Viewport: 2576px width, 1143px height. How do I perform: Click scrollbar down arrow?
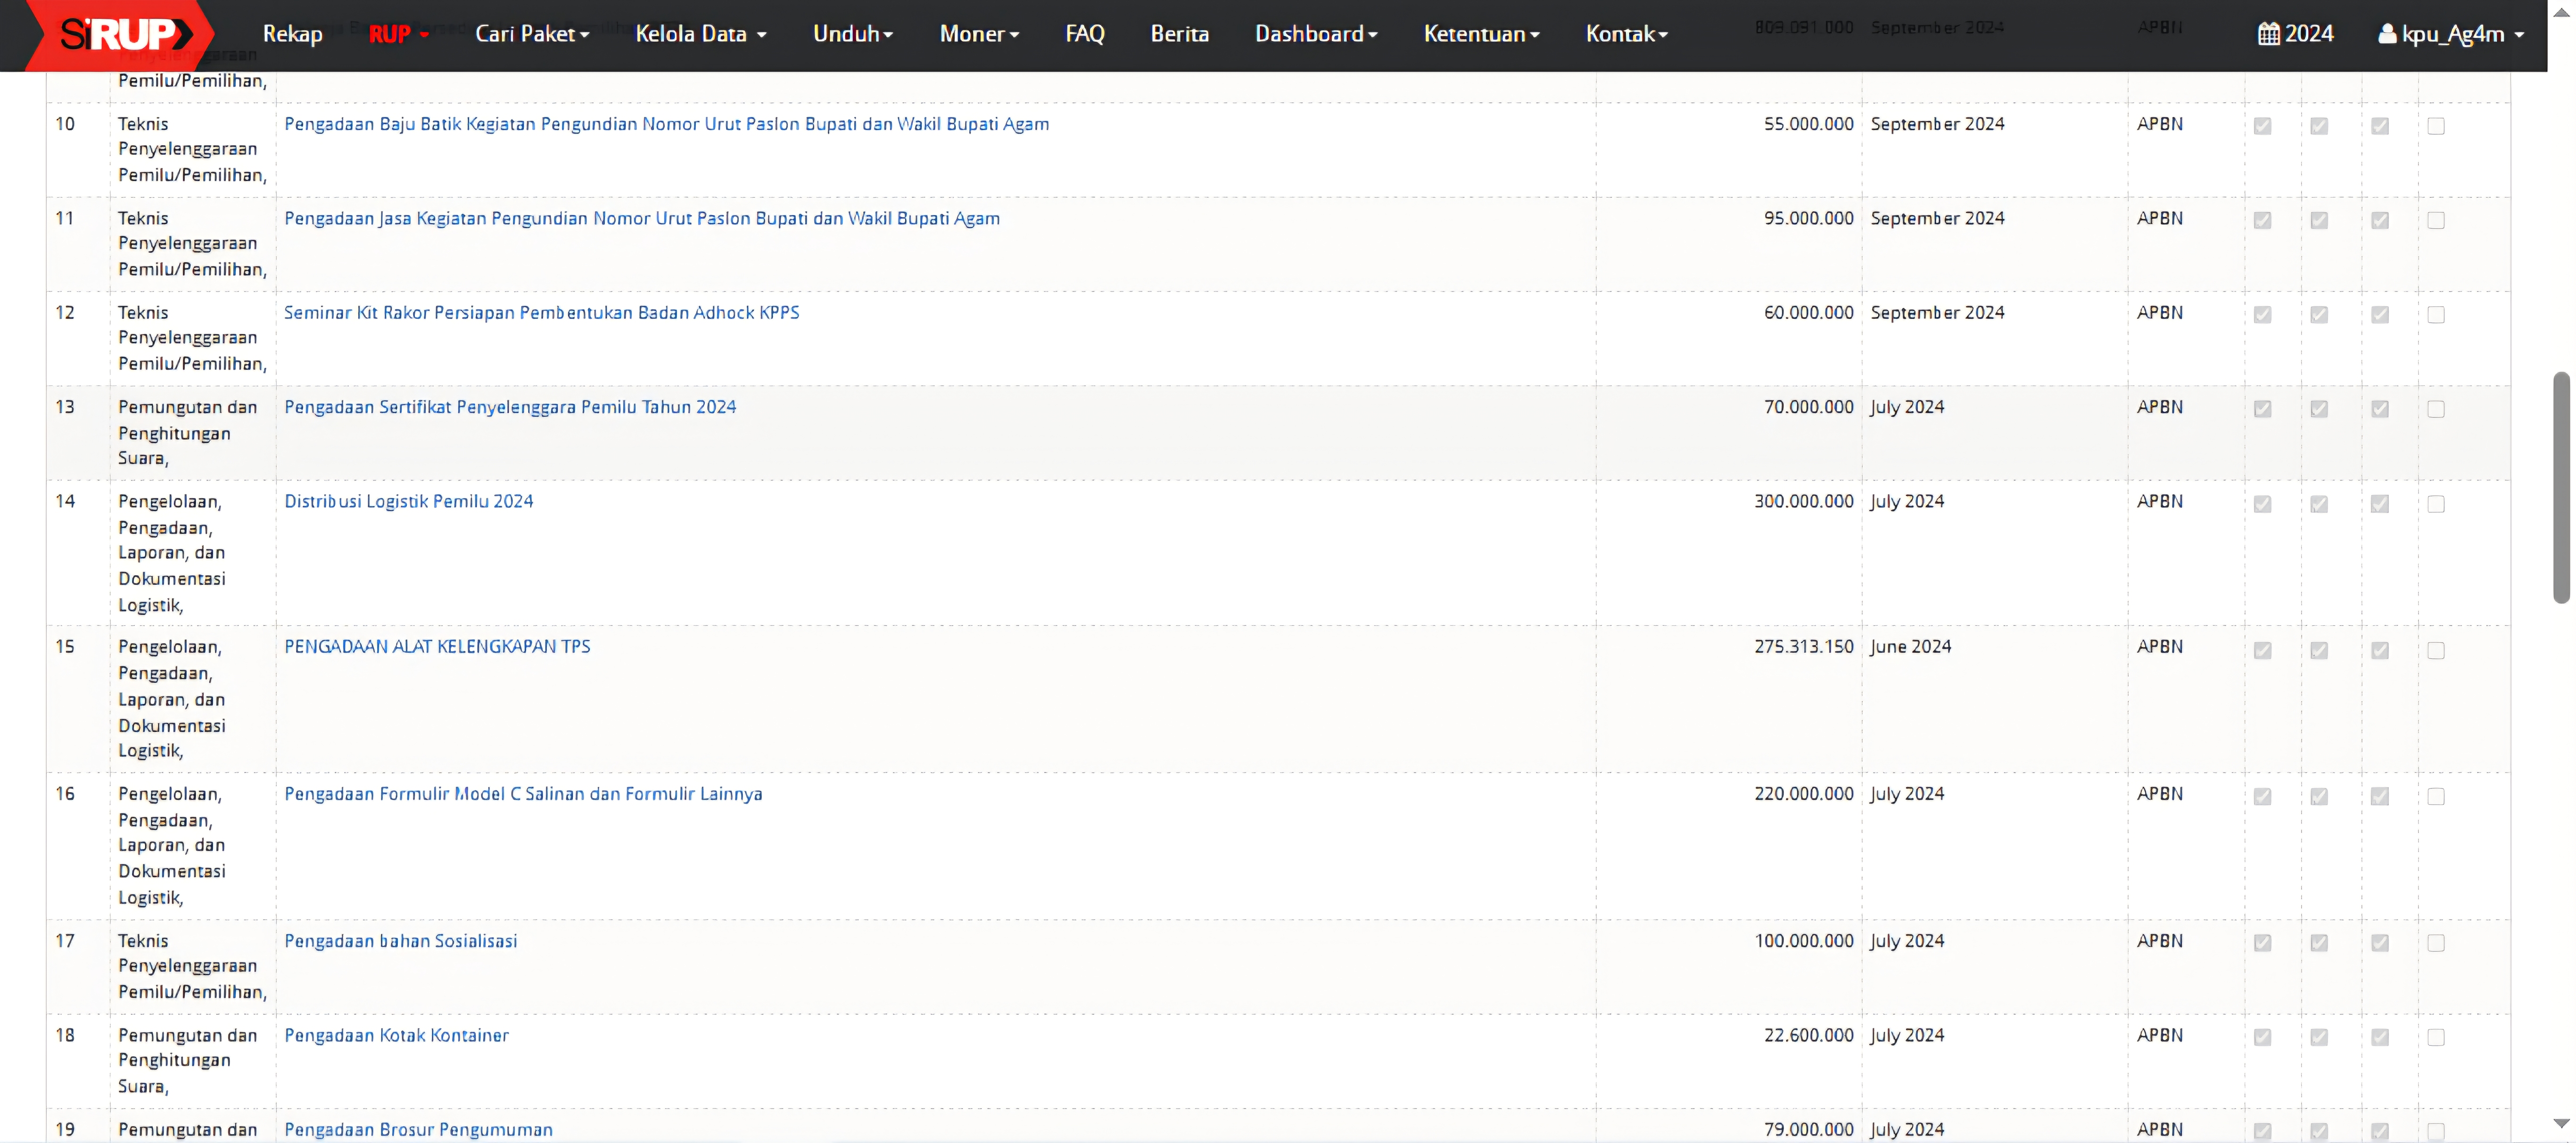2561,1124
